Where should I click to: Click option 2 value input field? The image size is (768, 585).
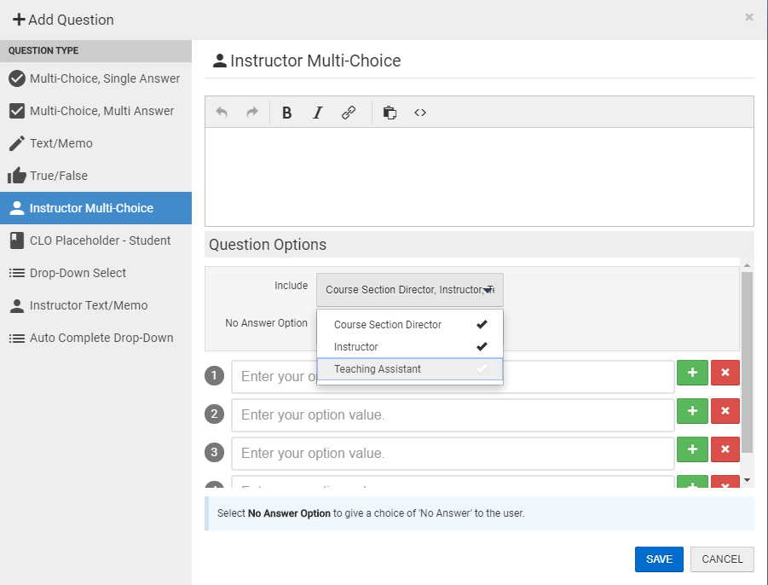[453, 415]
